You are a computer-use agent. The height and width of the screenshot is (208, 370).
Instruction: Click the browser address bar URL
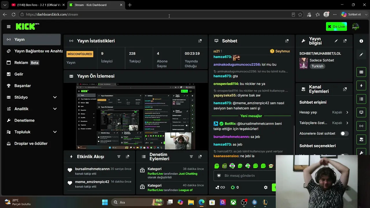click(x=52, y=14)
